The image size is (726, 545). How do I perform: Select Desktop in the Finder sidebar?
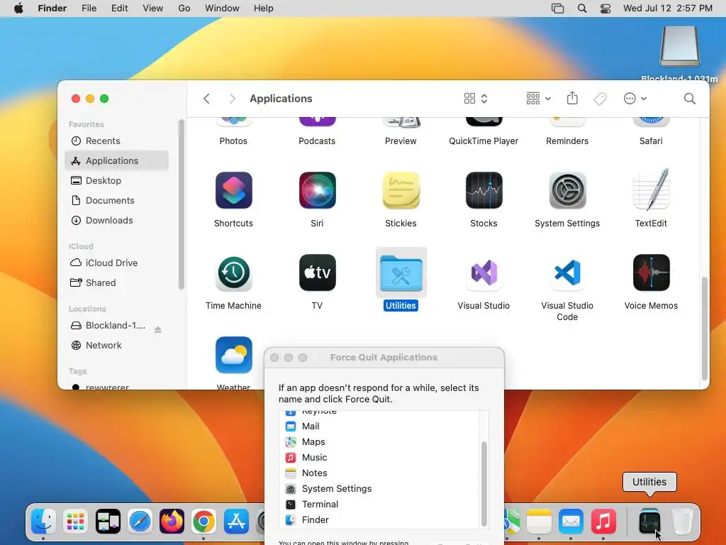point(117,181)
